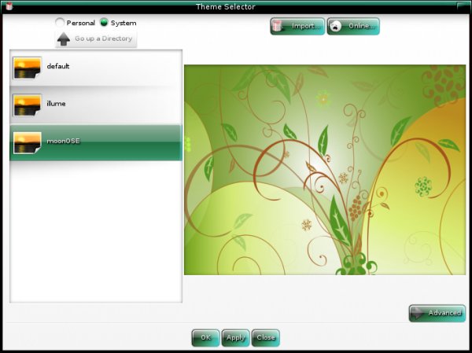This screenshot has width=472, height=353.
Task: Click the globe icon on Online button
Action: 335,26
